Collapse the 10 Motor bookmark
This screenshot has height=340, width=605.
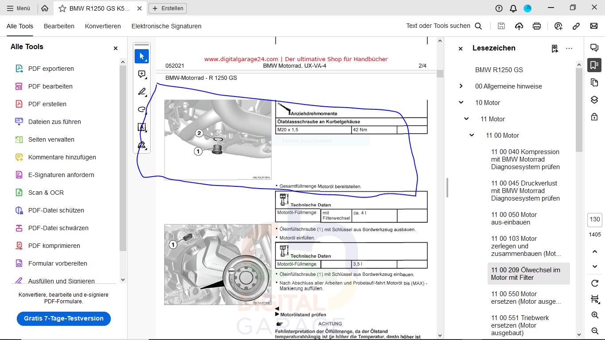point(461,103)
